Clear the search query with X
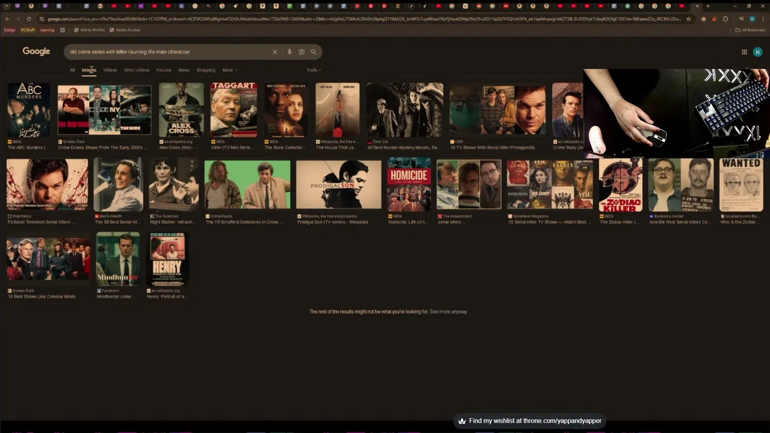The width and height of the screenshot is (770, 433). coord(275,52)
